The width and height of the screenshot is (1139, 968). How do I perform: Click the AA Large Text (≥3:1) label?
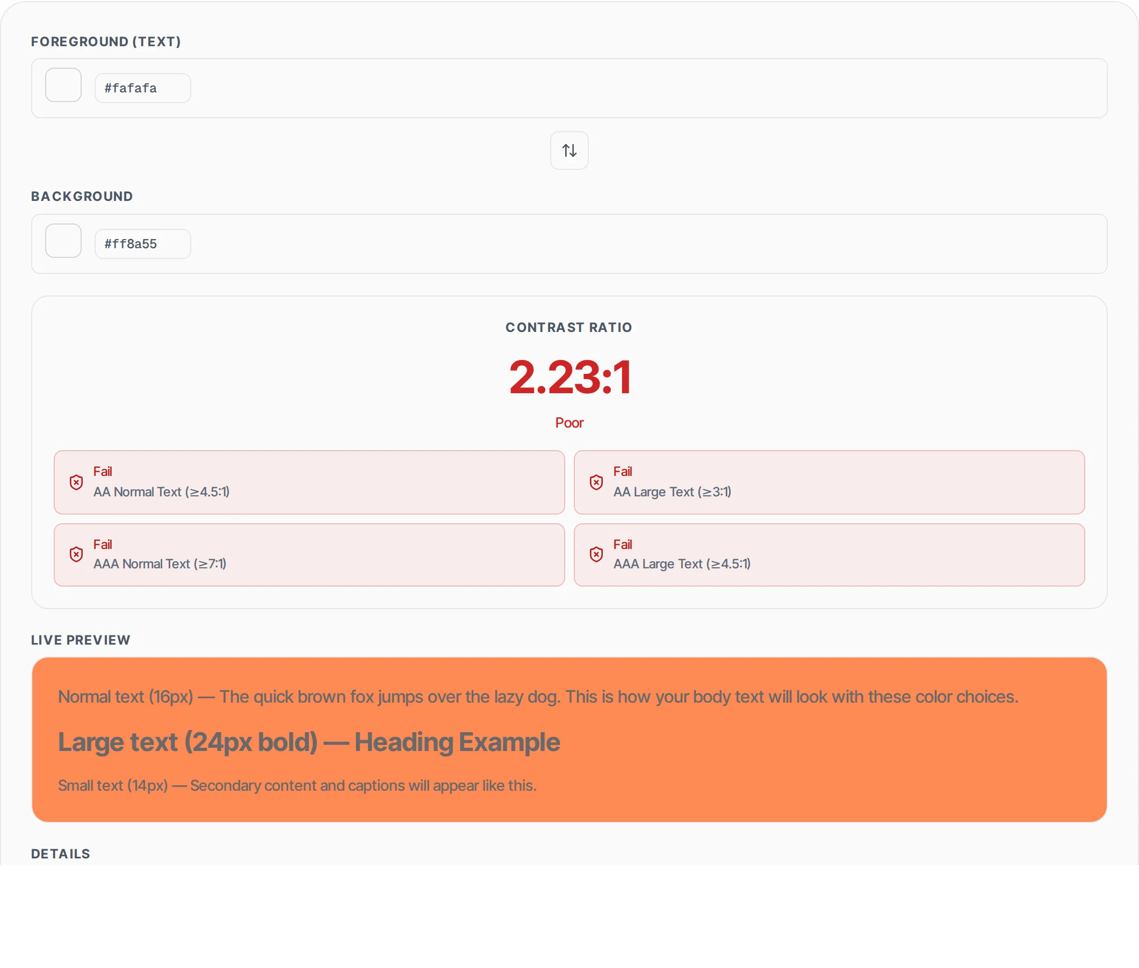(672, 492)
